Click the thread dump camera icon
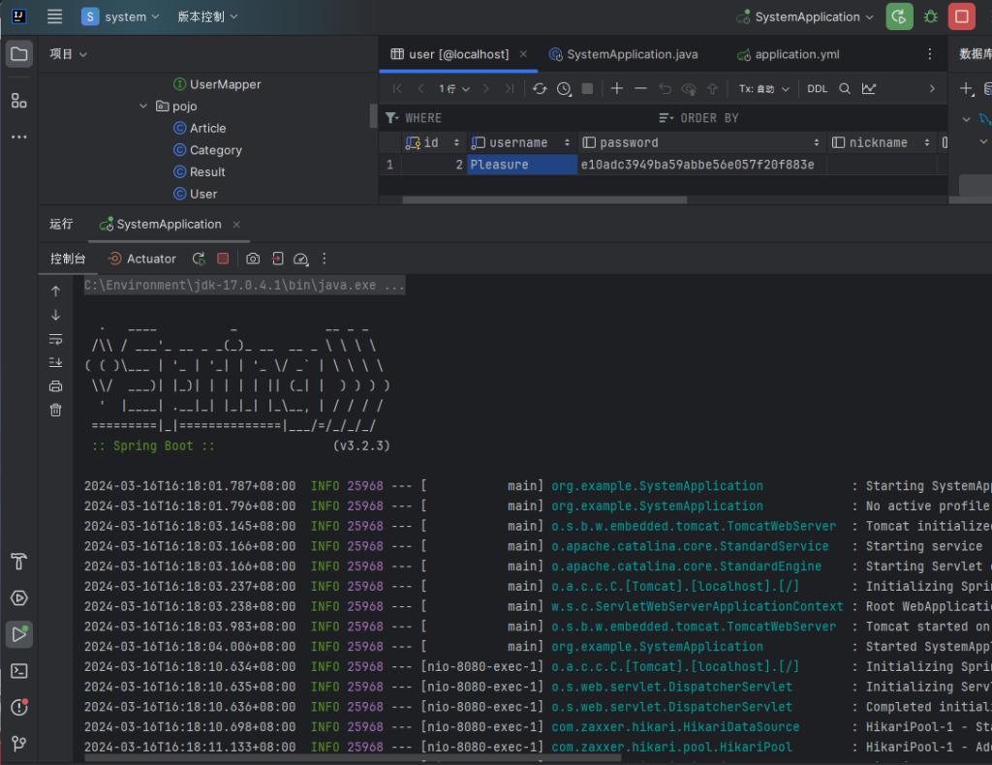Viewport: 992px width, 765px height. (x=252, y=259)
